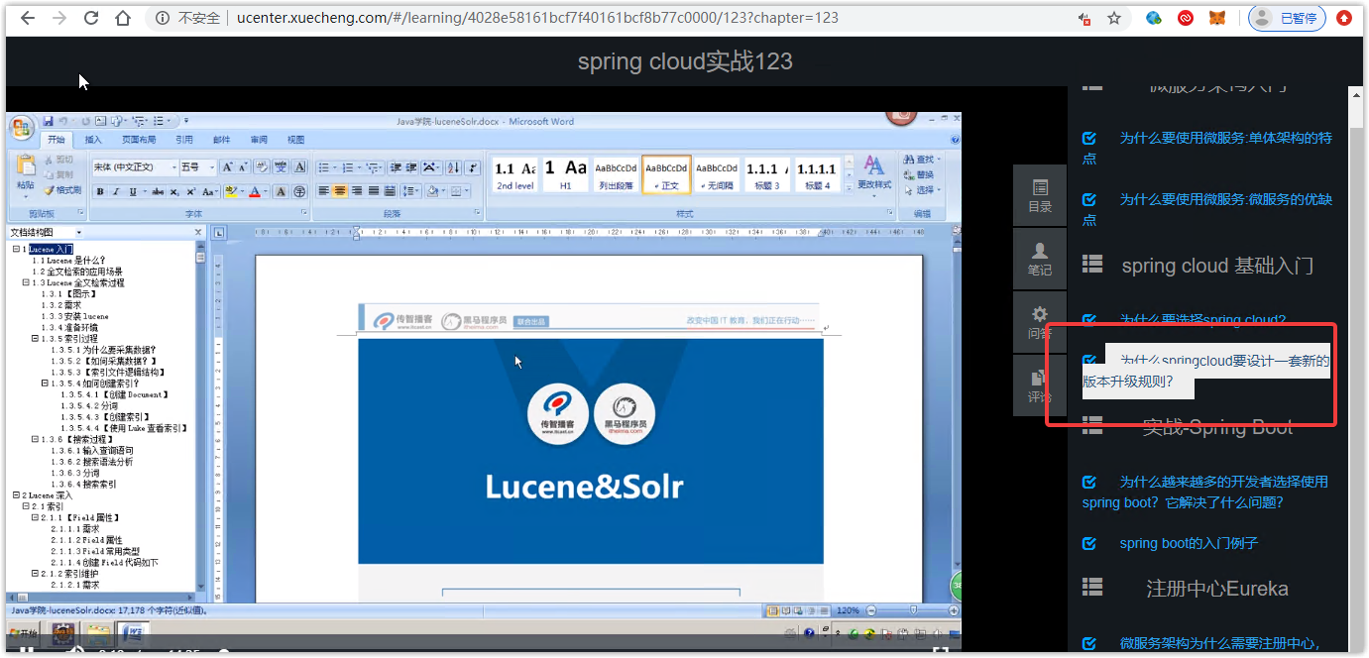
Task: Open lesson 为什么要使用微服务:单体架构的特点
Action: pos(1207,148)
